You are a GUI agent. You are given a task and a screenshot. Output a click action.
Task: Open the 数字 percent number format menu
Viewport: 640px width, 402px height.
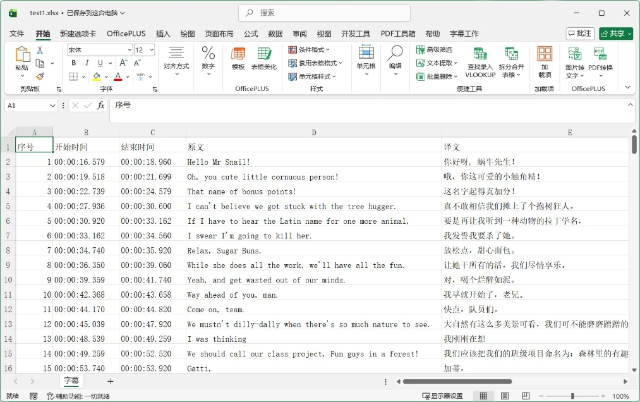click(x=208, y=61)
